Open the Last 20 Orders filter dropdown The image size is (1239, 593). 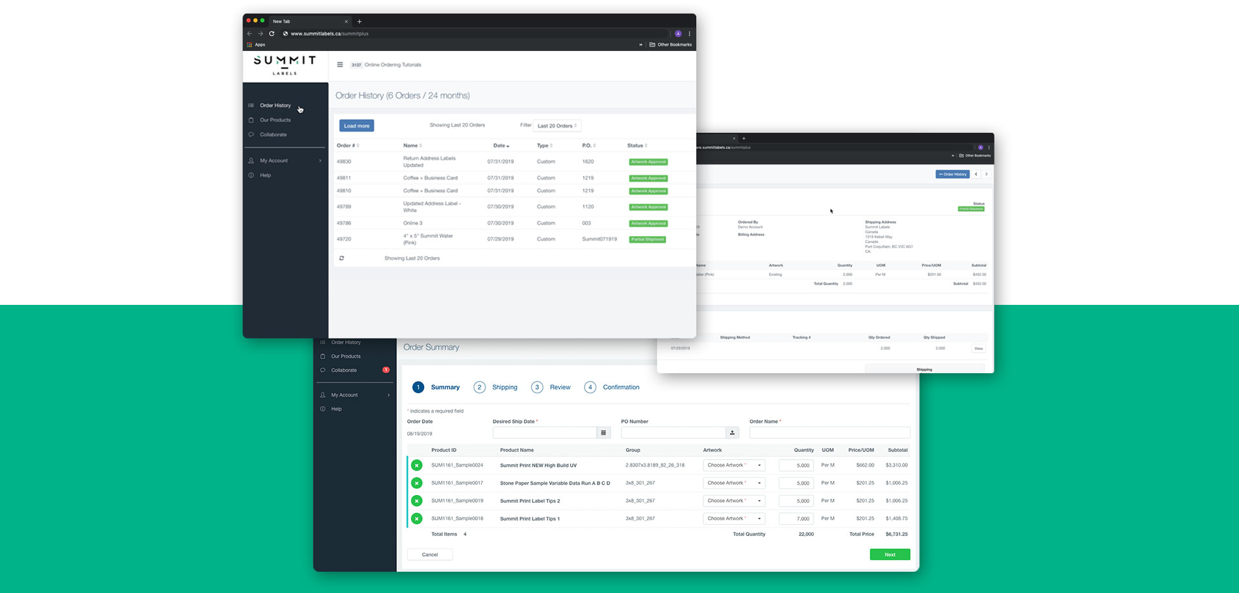point(557,126)
